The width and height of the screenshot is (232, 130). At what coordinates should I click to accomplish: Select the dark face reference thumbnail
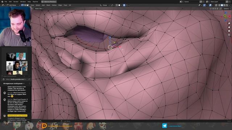[11, 57]
